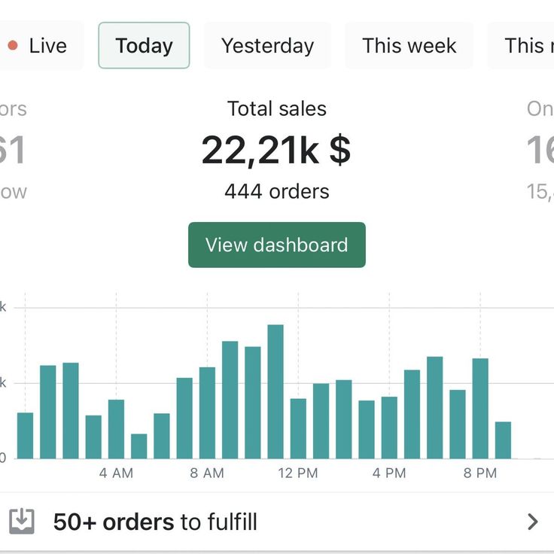
Task: Open the 50+ orders to fulfill link
Action: pyautogui.click(x=277, y=522)
